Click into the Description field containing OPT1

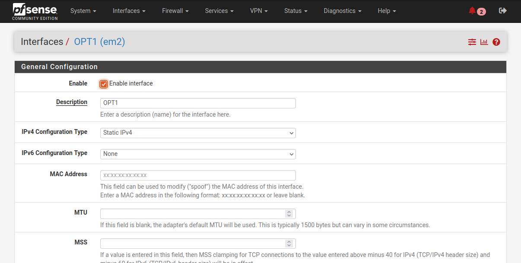198,103
